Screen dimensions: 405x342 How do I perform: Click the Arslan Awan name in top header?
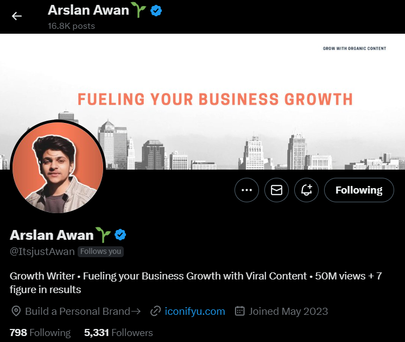[88, 10]
